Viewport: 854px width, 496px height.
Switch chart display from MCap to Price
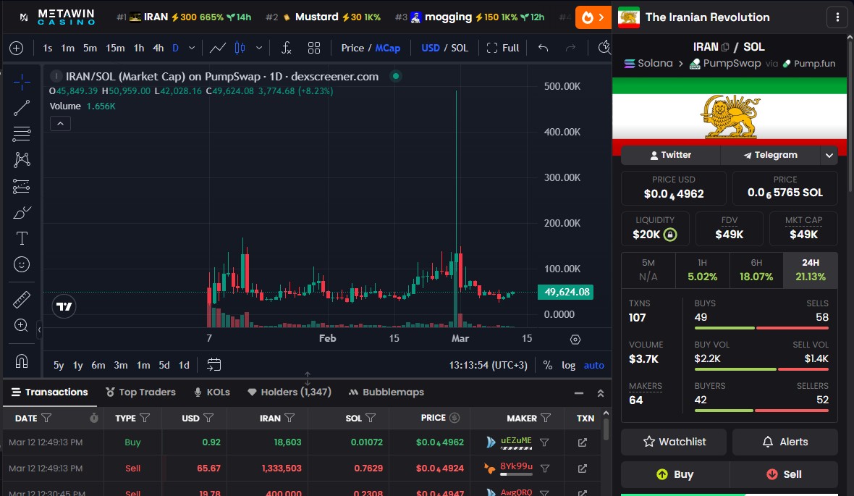click(352, 47)
